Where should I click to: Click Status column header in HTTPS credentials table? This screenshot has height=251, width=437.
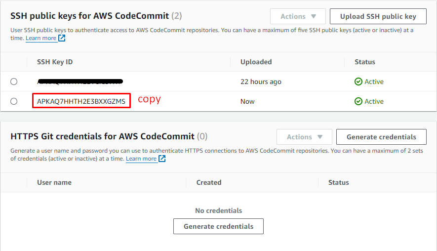tap(339, 182)
